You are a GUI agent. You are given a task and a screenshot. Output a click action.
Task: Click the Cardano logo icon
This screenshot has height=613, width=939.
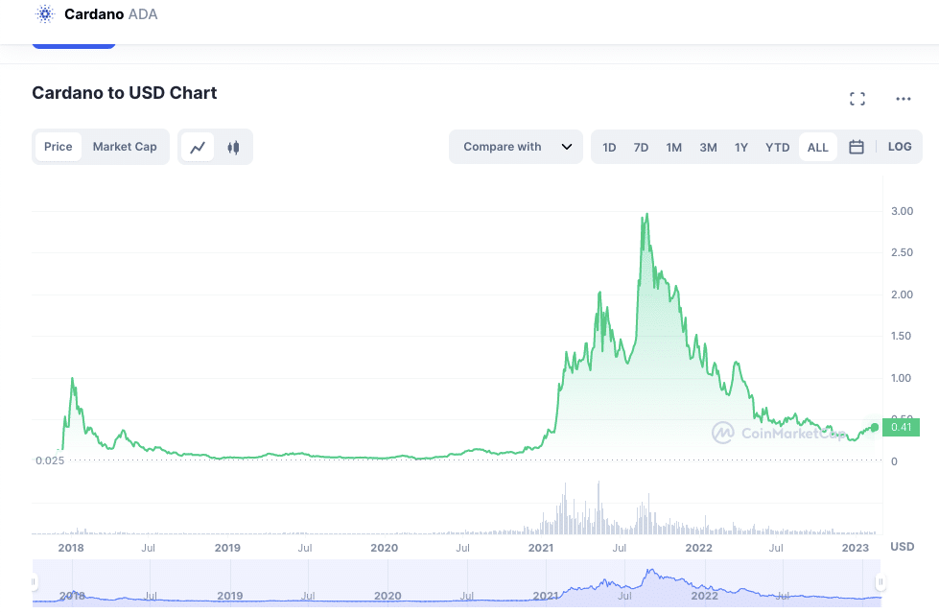45,14
